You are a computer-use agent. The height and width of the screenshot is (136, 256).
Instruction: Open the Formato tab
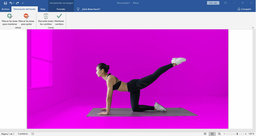pyautogui.click(x=61, y=9)
